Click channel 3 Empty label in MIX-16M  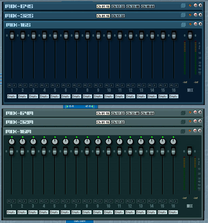pyautogui.click(x=33, y=212)
